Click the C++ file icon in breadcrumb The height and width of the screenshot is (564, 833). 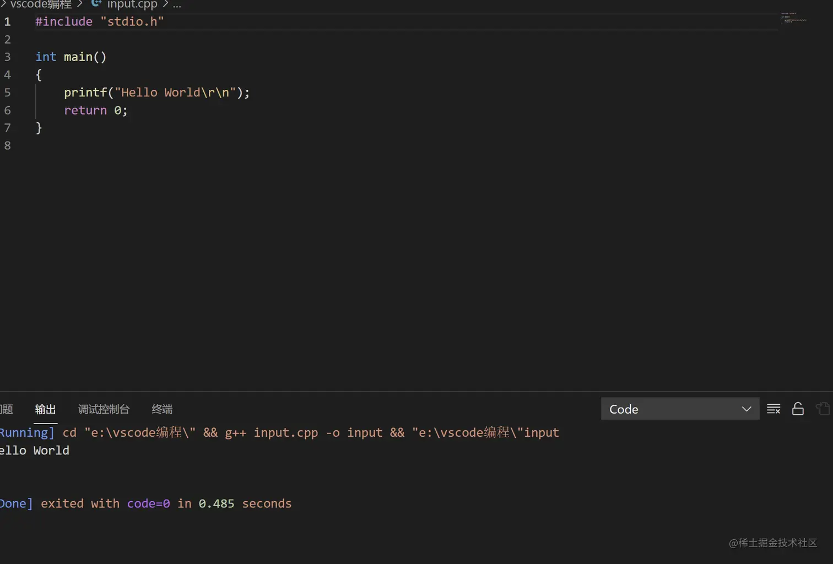[96, 4]
